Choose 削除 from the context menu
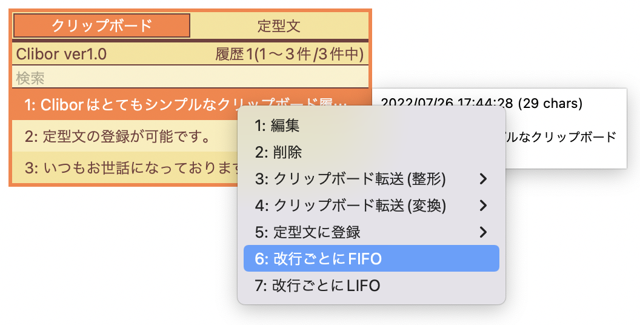The width and height of the screenshot is (640, 325). click(x=372, y=152)
